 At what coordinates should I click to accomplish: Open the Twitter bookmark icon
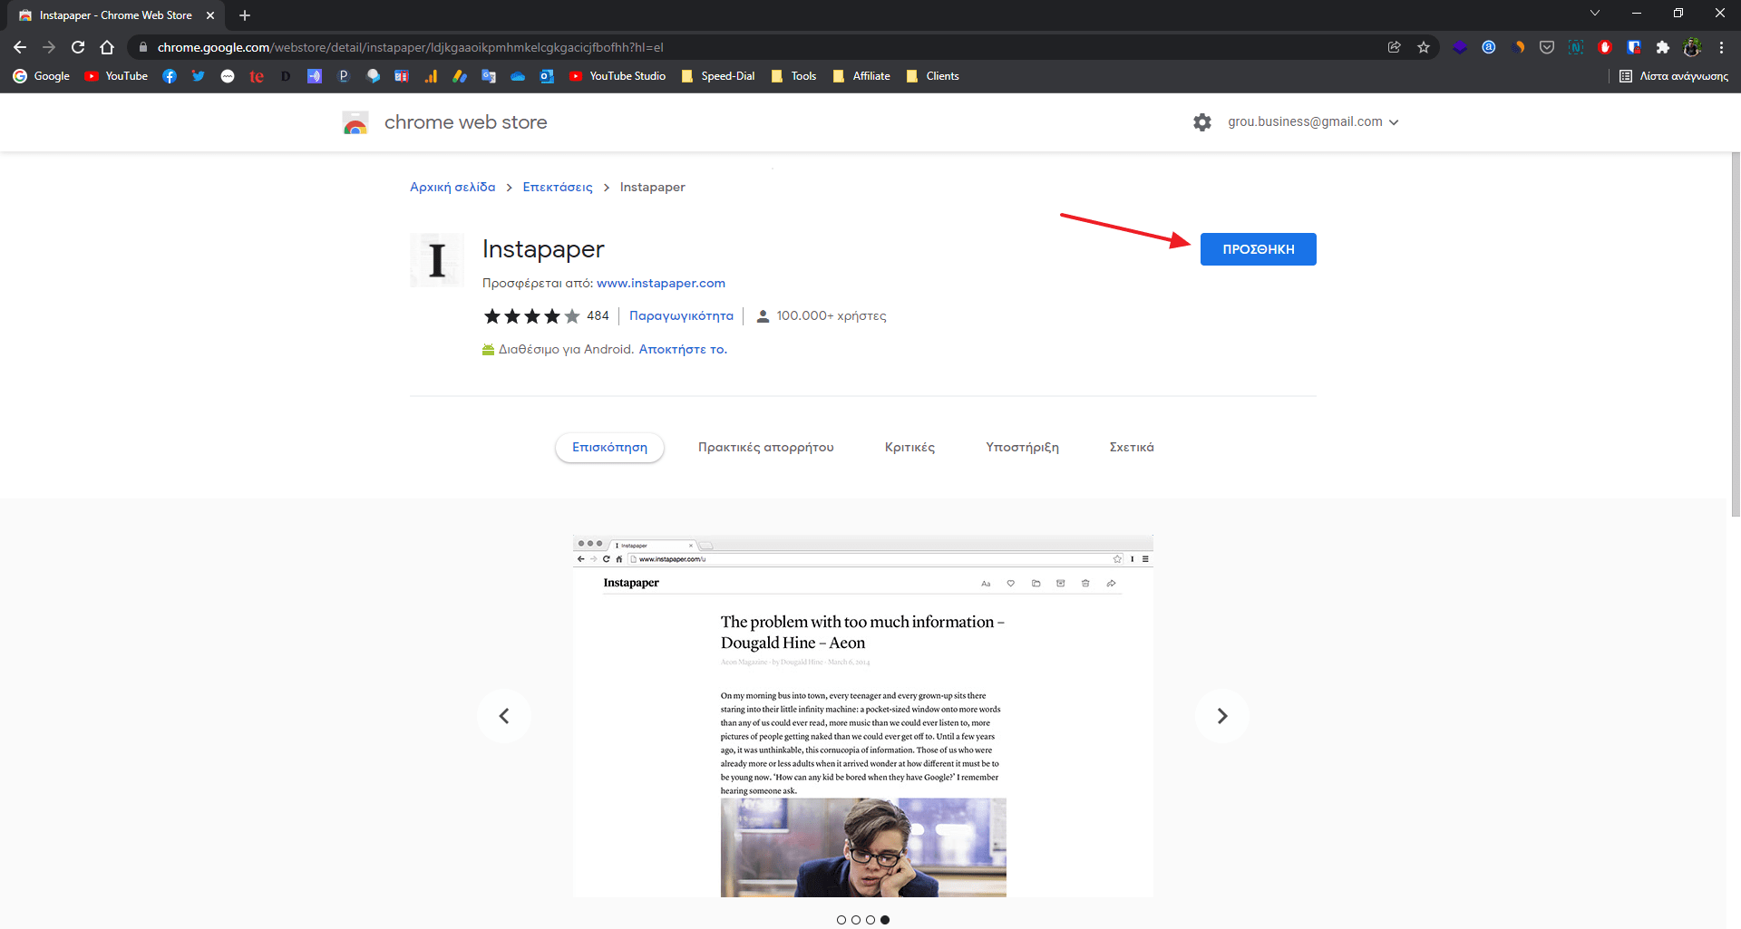point(199,76)
